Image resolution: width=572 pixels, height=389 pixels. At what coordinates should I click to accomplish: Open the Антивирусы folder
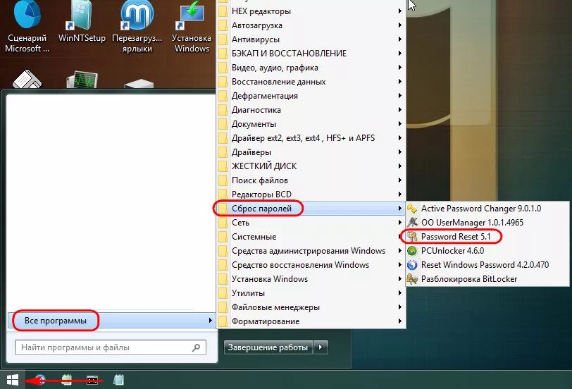pyautogui.click(x=311, y=39)
